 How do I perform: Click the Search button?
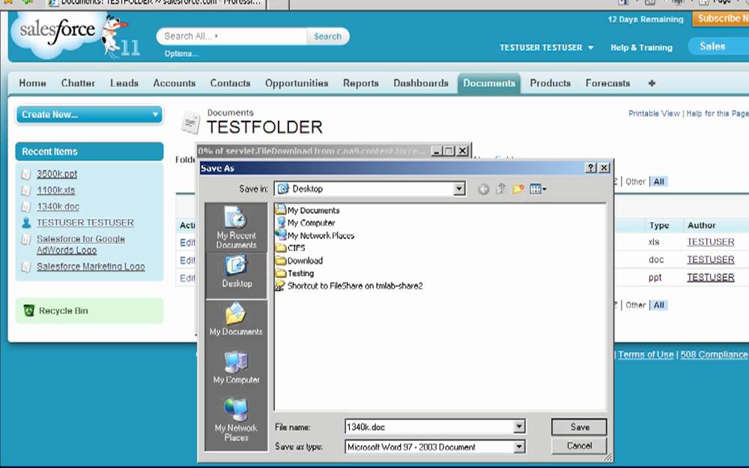tap(328, 36)
